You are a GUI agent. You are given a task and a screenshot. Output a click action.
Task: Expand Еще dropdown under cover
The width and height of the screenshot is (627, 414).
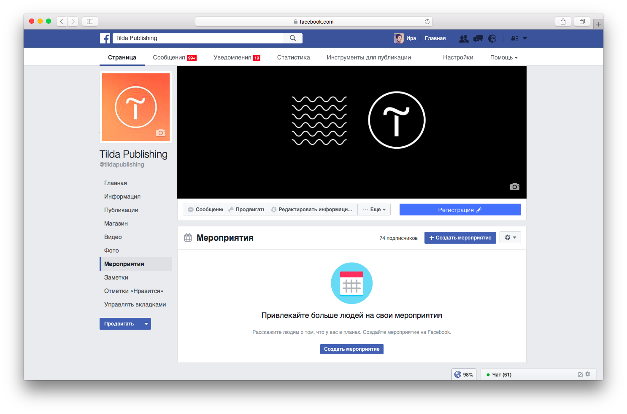pos(374,210)
